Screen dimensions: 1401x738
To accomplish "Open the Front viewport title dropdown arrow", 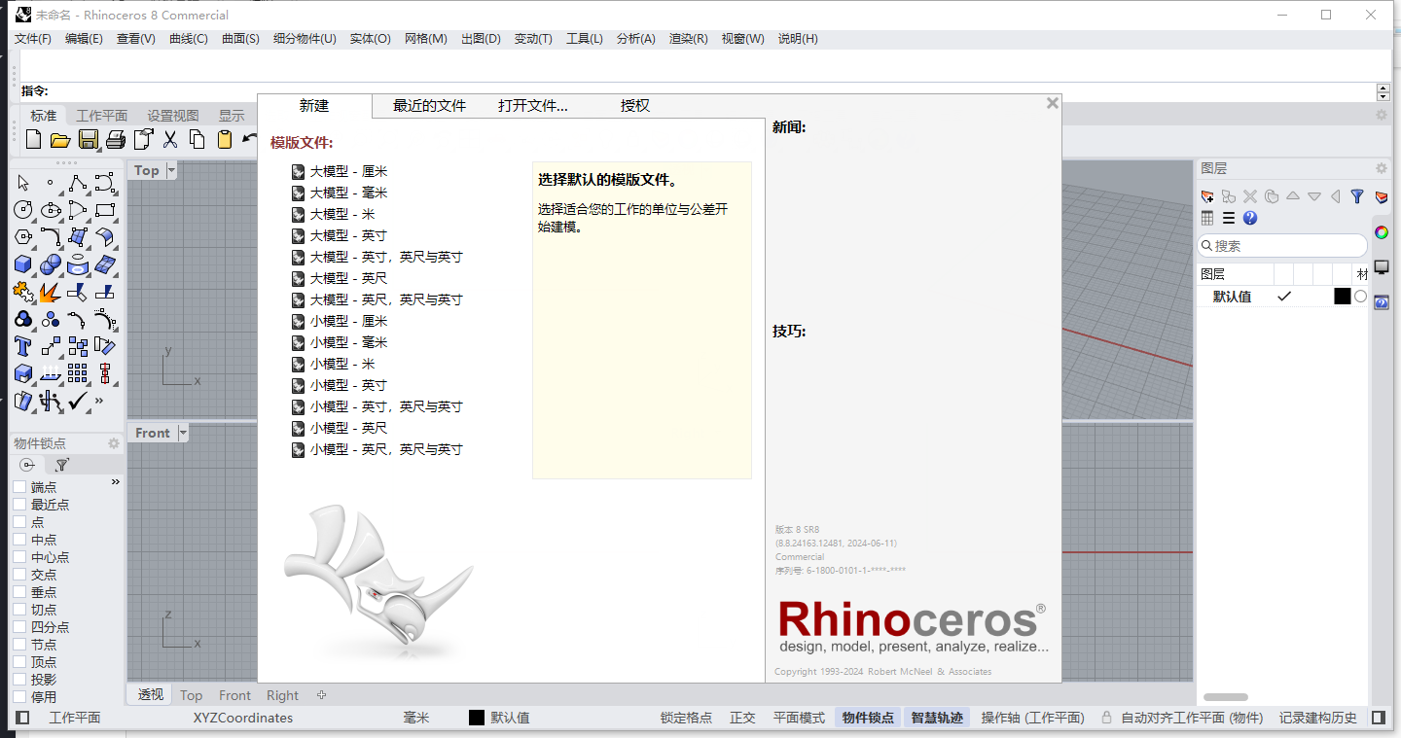I will coord(182,433).
